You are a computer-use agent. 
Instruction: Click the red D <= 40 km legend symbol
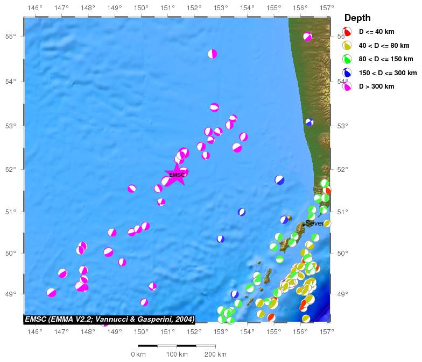pos(348,32)
